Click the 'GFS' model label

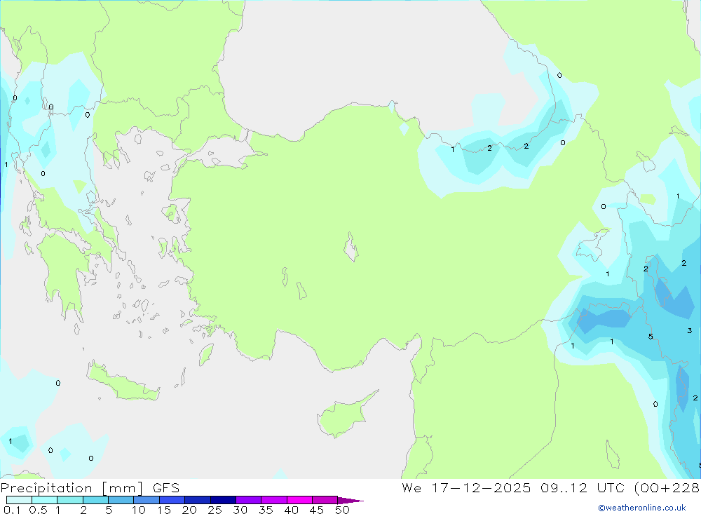pyautogui.click(x=166, y=488)
